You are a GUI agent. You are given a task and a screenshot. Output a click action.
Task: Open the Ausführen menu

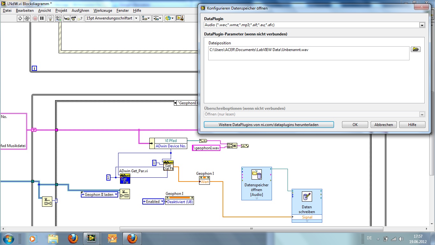(x=80, y=11)
